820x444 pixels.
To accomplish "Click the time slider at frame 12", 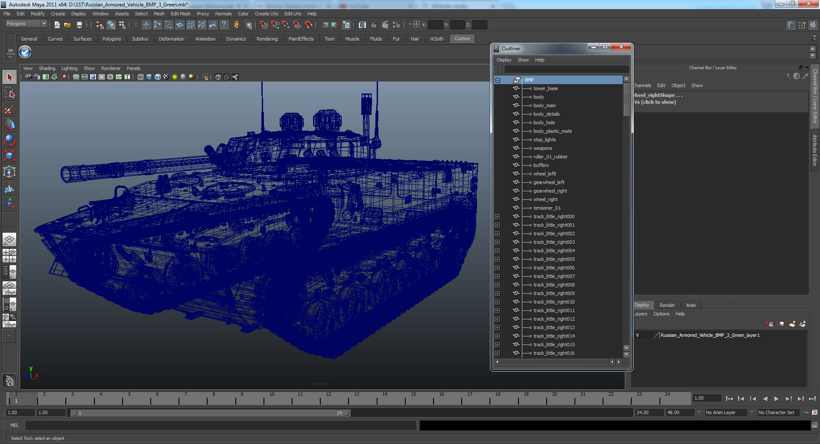I will tap(328, 399).
